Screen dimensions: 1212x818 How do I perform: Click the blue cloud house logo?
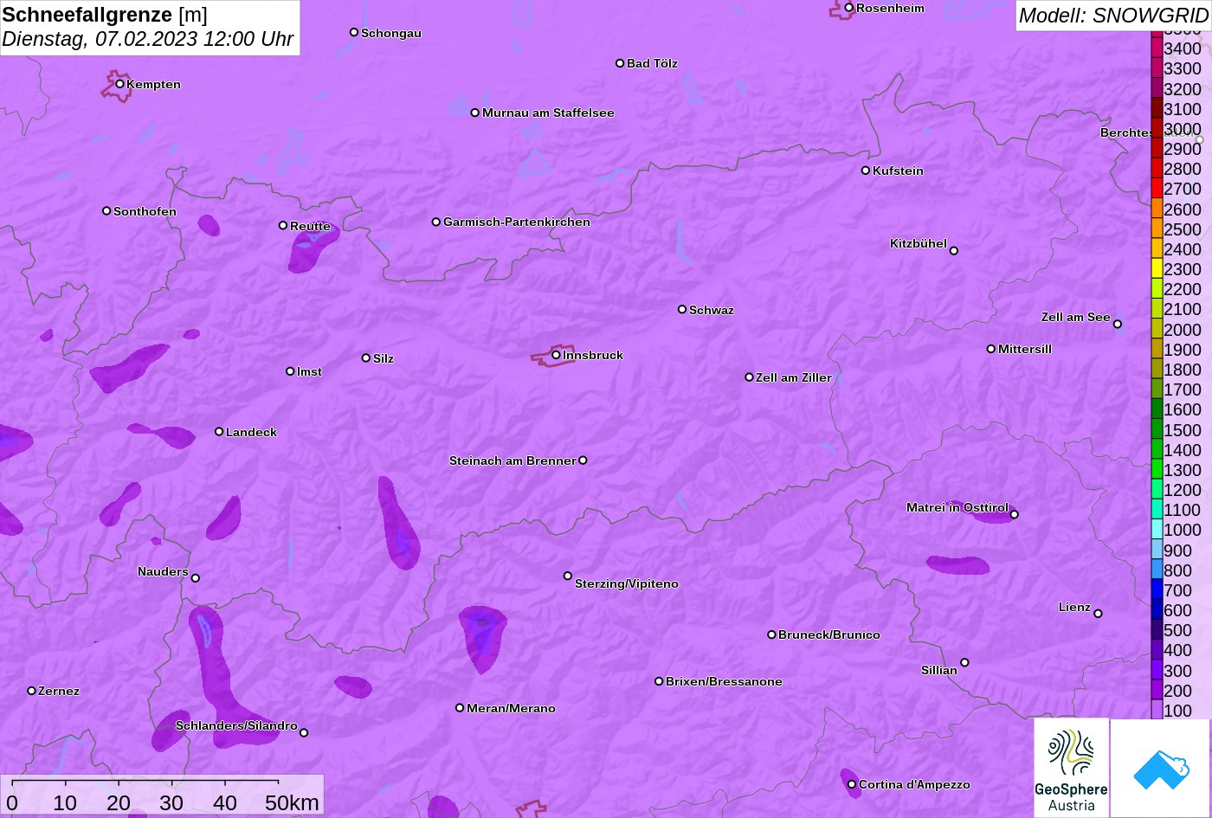[1160, 768]
